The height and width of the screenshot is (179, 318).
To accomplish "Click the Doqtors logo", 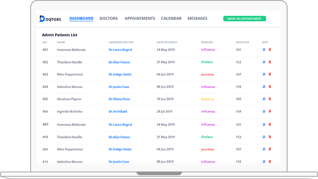I will click(x=50, y=19).
